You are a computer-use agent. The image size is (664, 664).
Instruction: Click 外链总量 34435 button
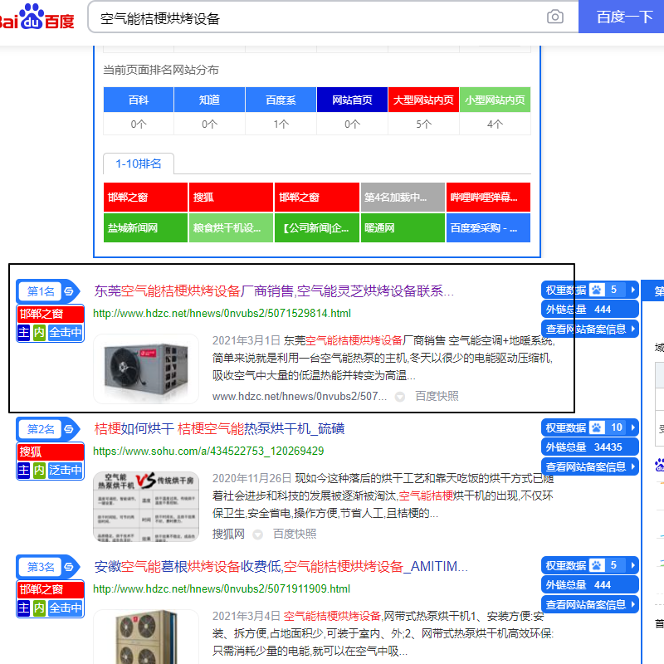[x=589, y=447]
